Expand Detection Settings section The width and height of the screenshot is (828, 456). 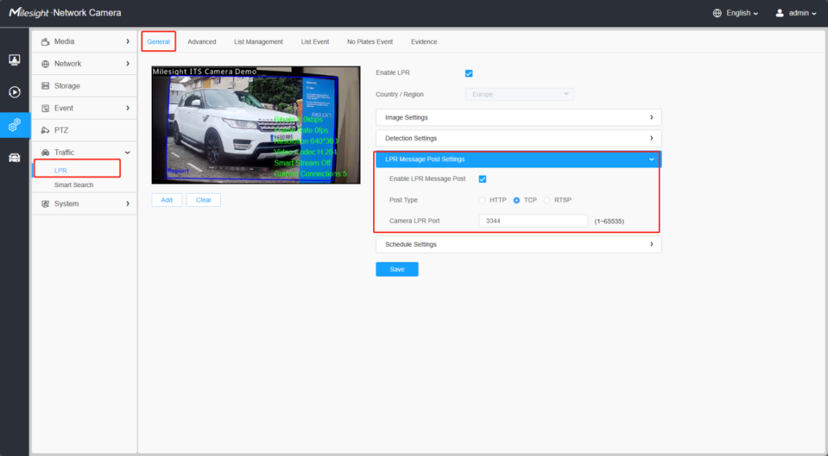(518, 138)
